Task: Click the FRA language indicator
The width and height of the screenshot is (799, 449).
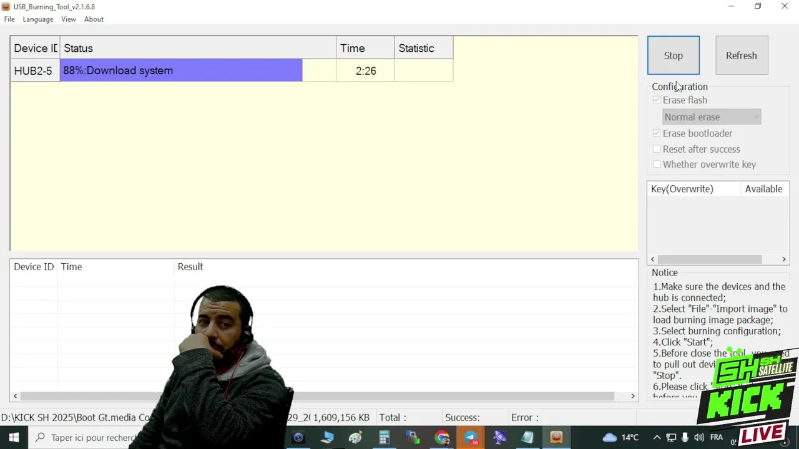Action: pos(717,437)
